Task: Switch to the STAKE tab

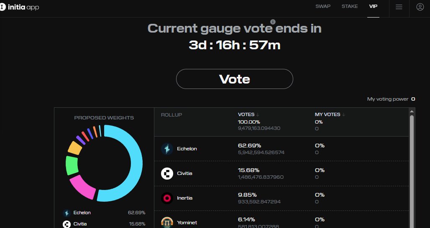Action: click(x=349, y=7)
